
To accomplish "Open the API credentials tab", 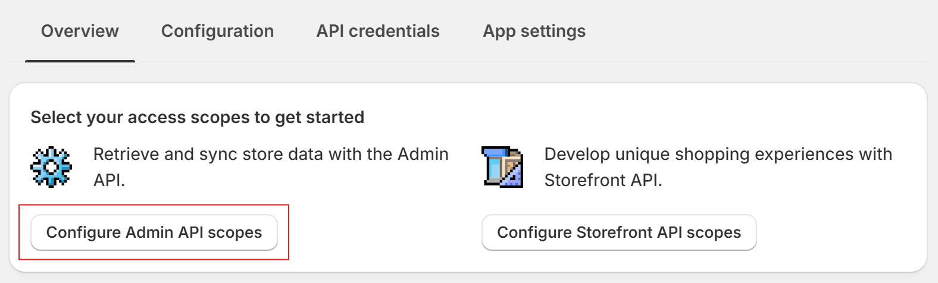I will pyautogui.click(x=378, y=31).
